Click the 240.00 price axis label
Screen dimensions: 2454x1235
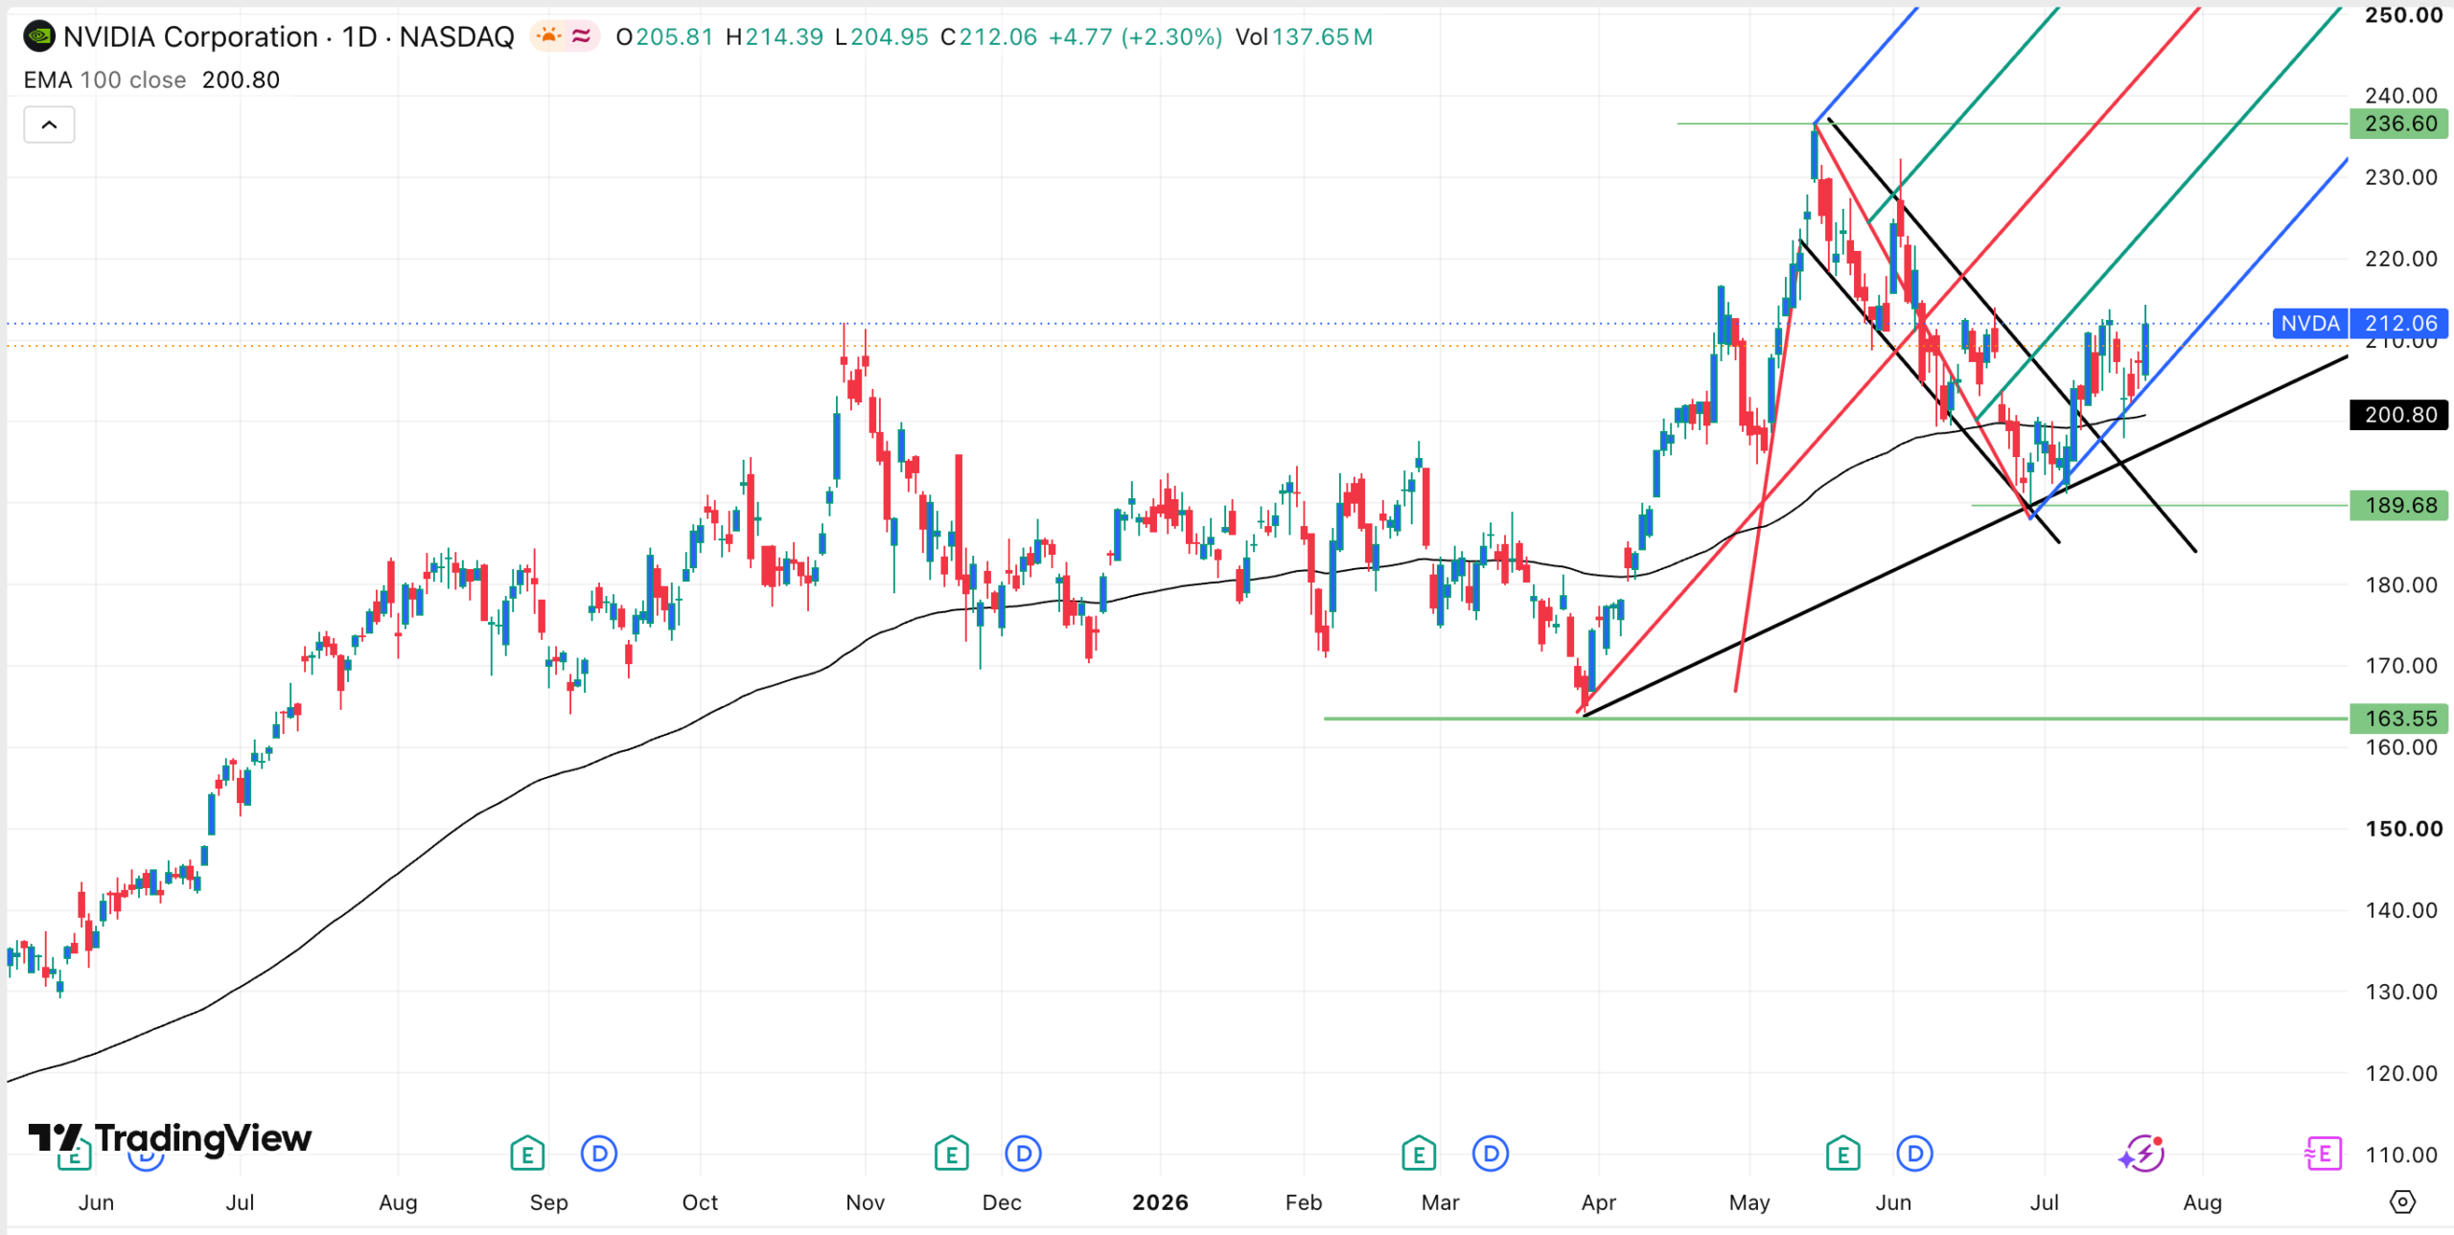2400,95
